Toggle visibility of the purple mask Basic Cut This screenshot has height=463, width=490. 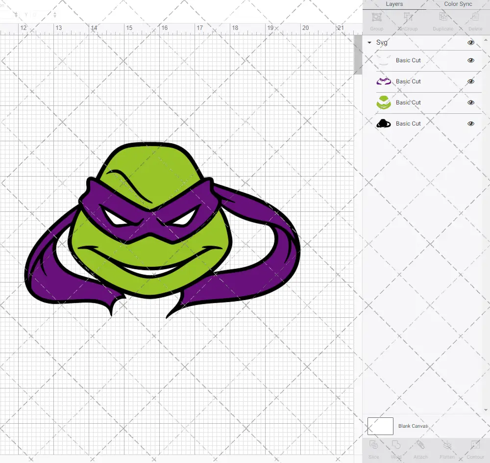(471, 81)
